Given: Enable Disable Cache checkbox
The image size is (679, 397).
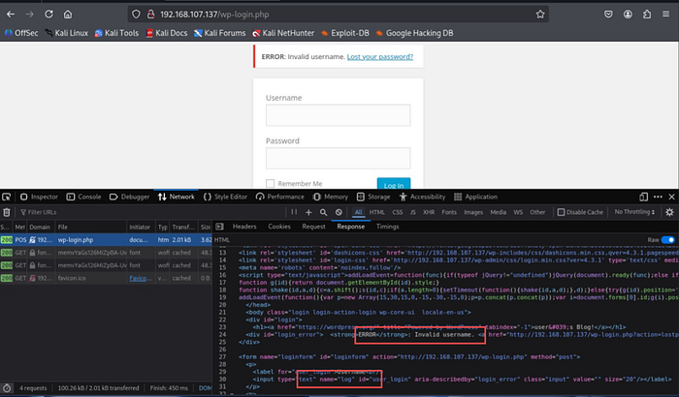Looking at the screenshot, I should [x=561, y=212].
